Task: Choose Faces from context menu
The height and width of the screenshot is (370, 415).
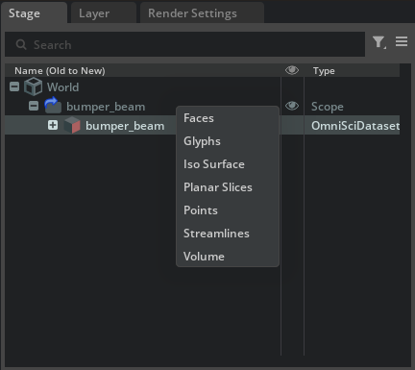Action: pyautogui.click(x=228, y=118)
